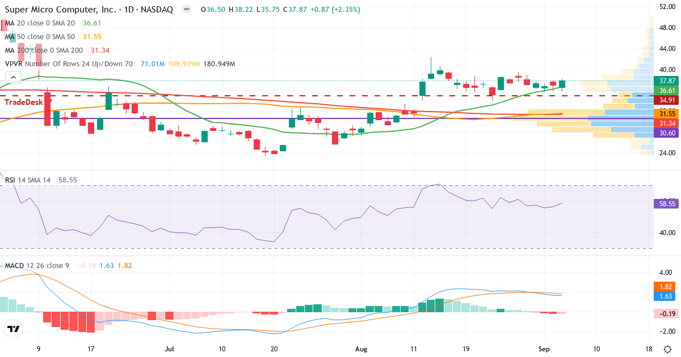This screenshot has width=681, height=357.
Task: Click the TradingView logo icon
Action: (13, 329)
